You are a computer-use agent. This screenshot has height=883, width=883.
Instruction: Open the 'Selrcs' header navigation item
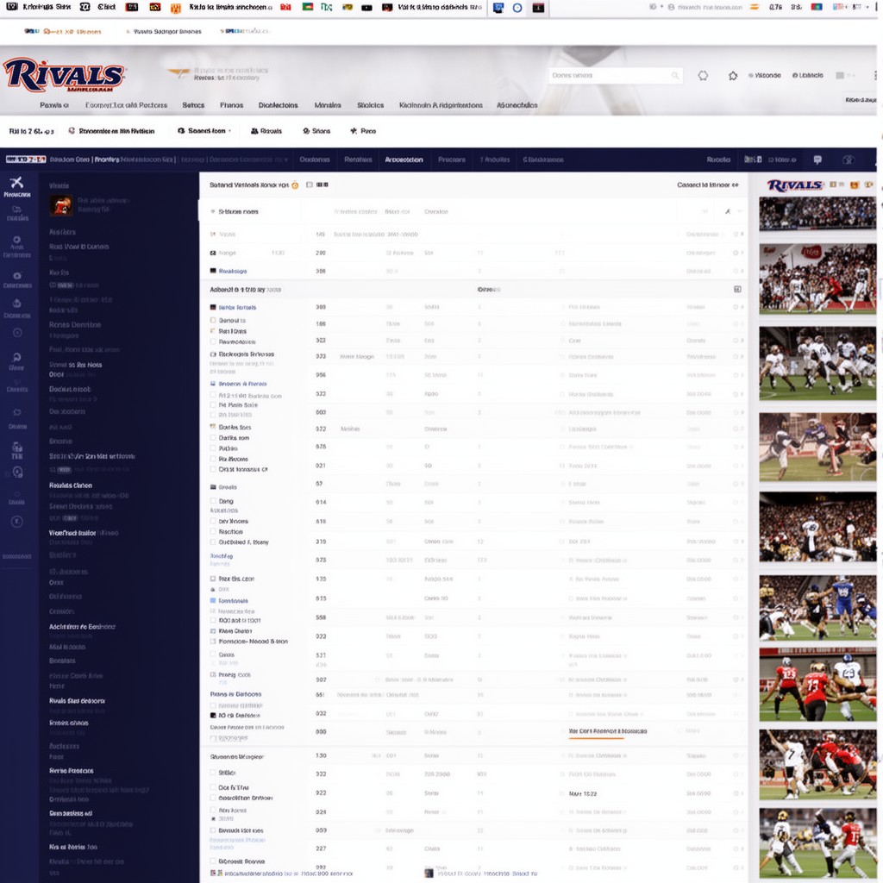[x=193, y=105]
